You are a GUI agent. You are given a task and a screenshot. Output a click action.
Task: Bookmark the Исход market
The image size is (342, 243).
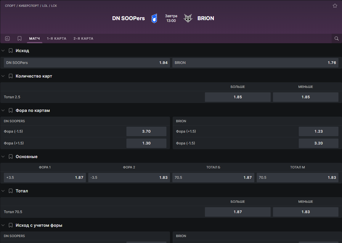coord(10,51)
